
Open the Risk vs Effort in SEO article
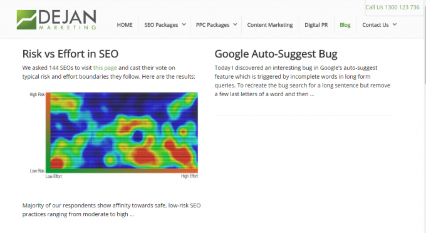click(70, 54)
